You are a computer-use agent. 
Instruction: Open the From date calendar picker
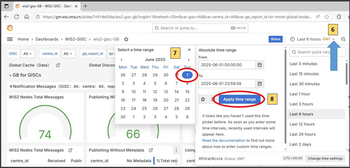click(260, 65)
